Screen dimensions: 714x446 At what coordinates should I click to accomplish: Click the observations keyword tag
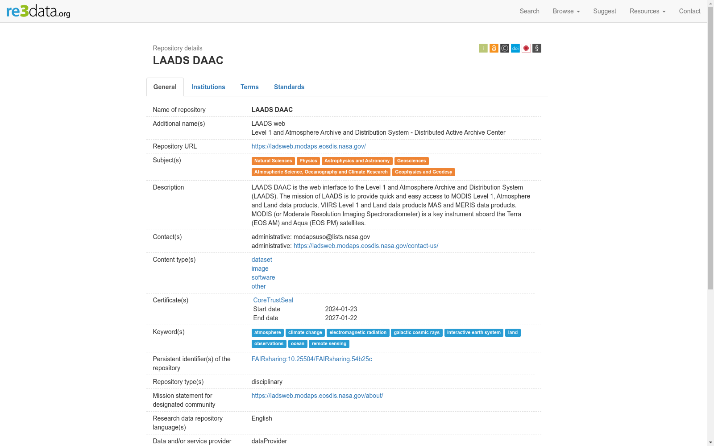pyautogui.click(x=269, y=344)
